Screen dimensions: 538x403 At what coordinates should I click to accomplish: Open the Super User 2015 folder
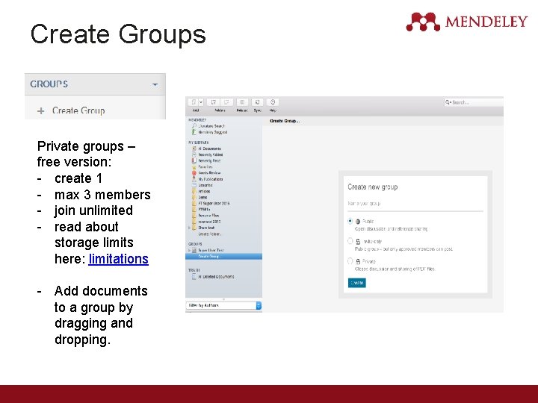(214, 204)
